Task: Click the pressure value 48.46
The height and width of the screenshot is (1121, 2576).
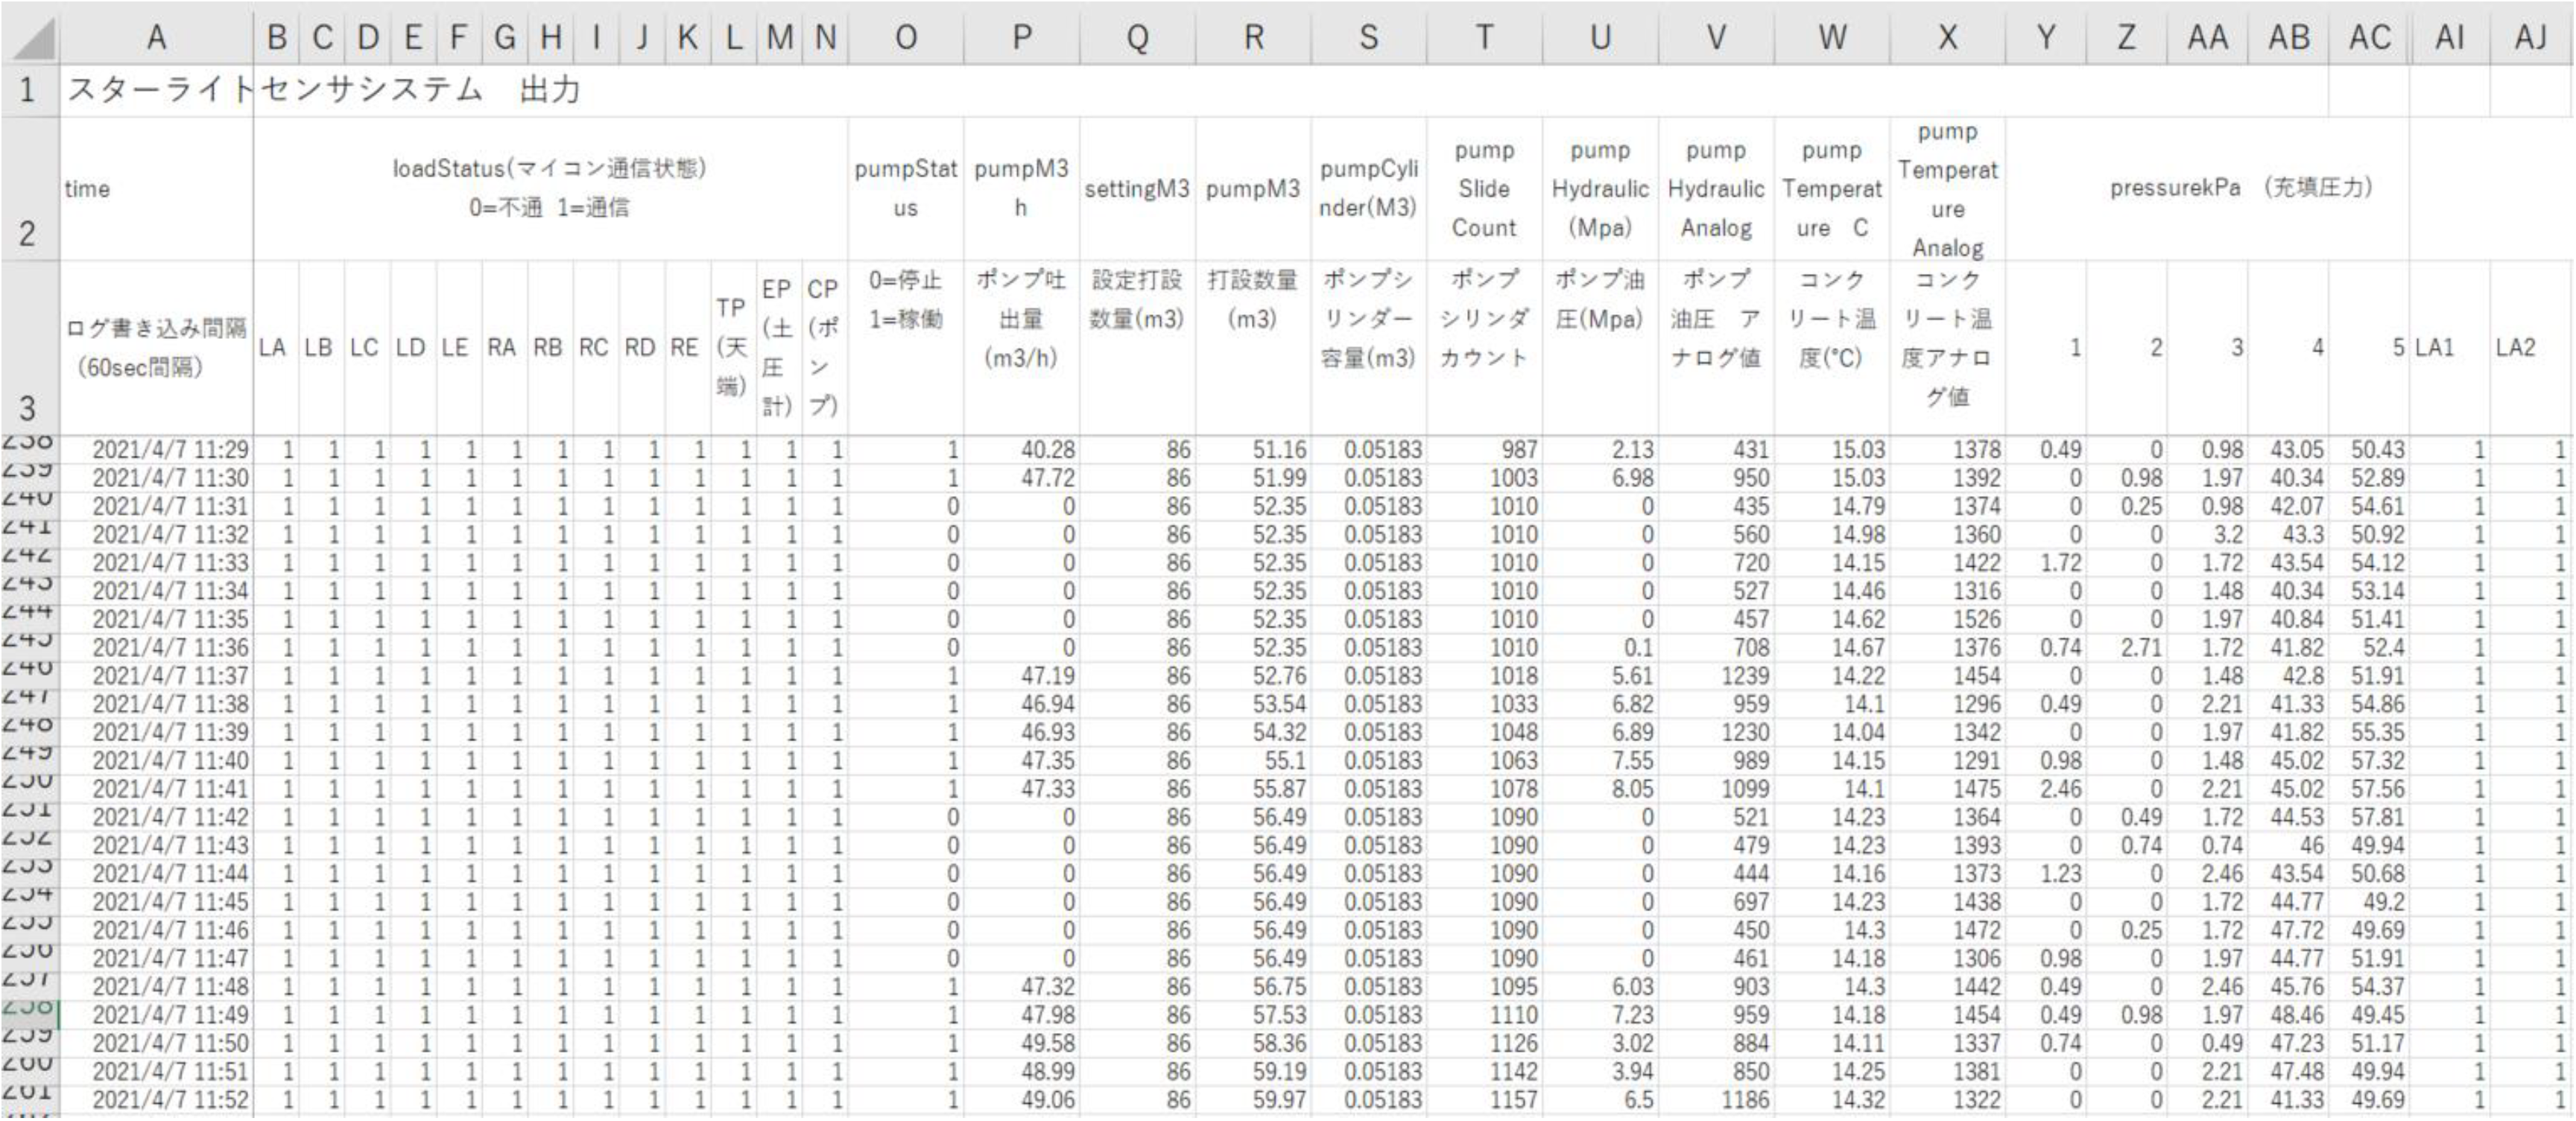Action: click(x=2288, y=1015)
